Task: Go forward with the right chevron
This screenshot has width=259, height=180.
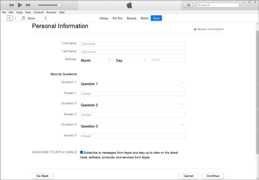Action: click(x=16, y=18)
